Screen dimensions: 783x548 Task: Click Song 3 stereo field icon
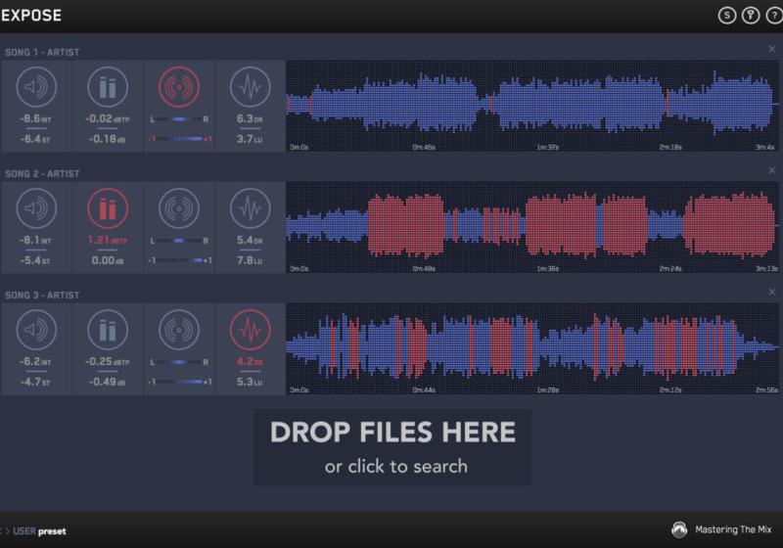(x=179, y=330)
